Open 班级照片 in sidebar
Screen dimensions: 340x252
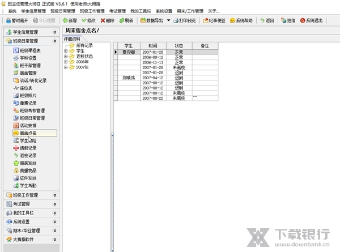pos(25,96)
